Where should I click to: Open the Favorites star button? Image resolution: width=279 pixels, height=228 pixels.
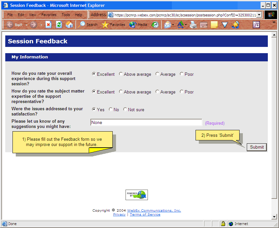[x=113, y=25]
